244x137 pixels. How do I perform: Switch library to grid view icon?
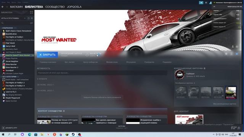point(31,13)
